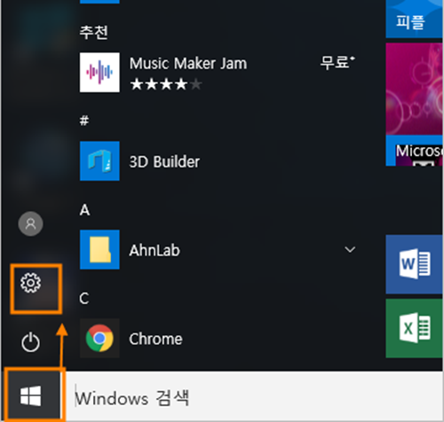444x422 pixels.
Task: Open the pink Microsoft live tile
Action: (x=414, y=105)
